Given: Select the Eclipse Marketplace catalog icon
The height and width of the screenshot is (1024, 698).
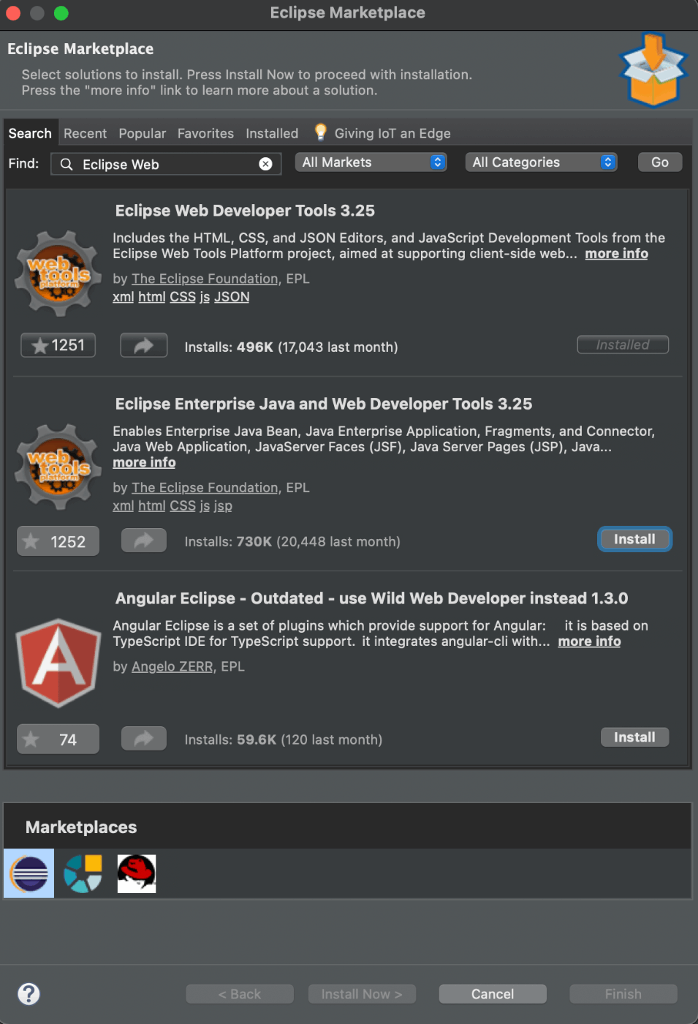Looking at the screenshot, I should [x=29, y=873].
